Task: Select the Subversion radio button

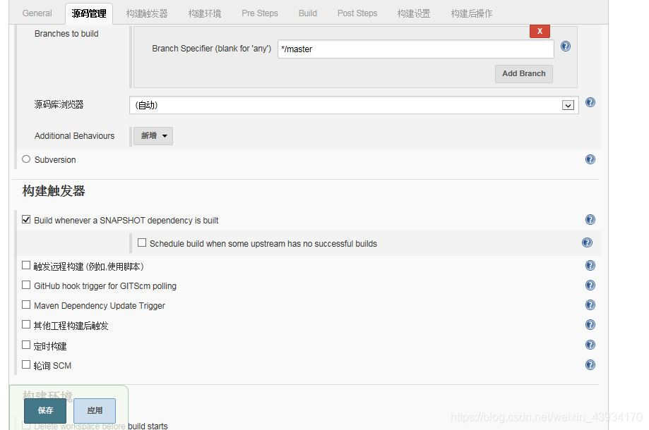Action: pos(26,159)
